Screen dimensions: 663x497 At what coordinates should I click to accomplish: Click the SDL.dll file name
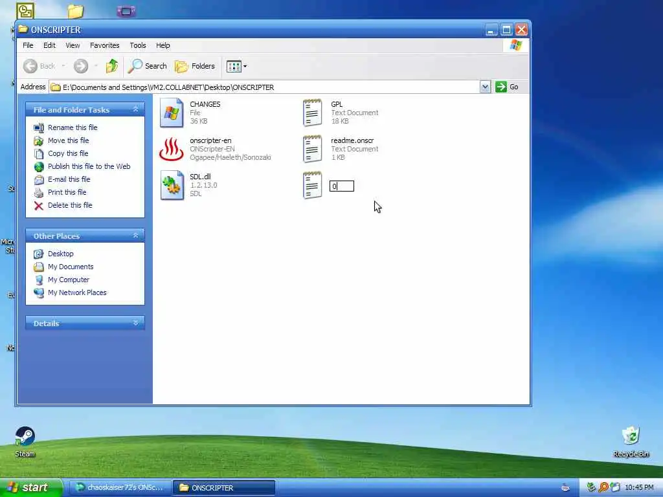(x=200, y=177)
